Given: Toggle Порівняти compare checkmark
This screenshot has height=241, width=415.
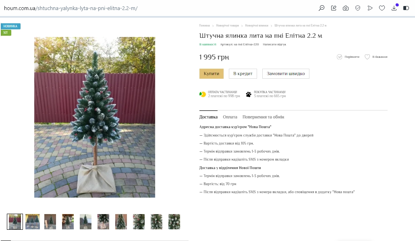Looking at the screenshot, I should coord(348,57).
